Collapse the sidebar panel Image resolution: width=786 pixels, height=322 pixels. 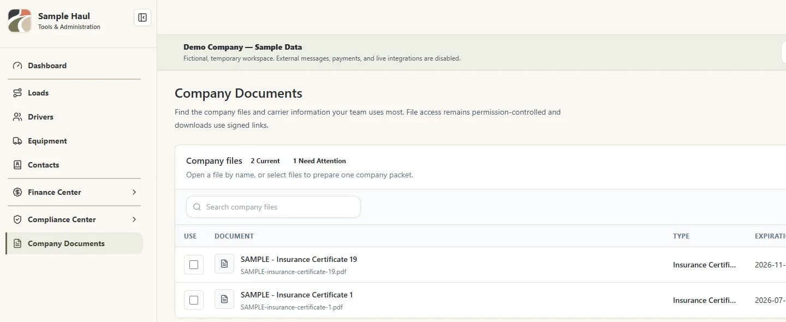[x=142, y=17]
